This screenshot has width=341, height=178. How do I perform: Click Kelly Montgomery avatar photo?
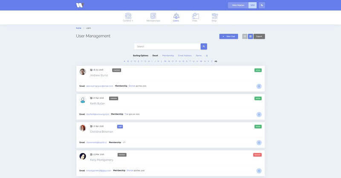click(x=83, y=156)
